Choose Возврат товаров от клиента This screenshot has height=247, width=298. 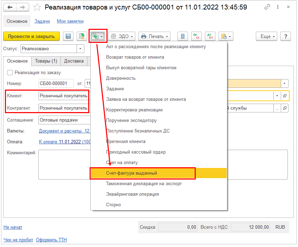point(159,57)
